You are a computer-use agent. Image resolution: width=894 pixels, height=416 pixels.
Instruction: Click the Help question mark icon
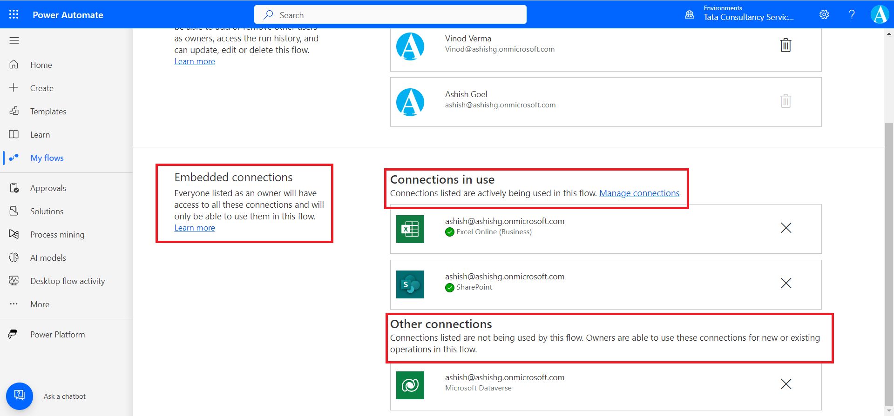point(852,14)
